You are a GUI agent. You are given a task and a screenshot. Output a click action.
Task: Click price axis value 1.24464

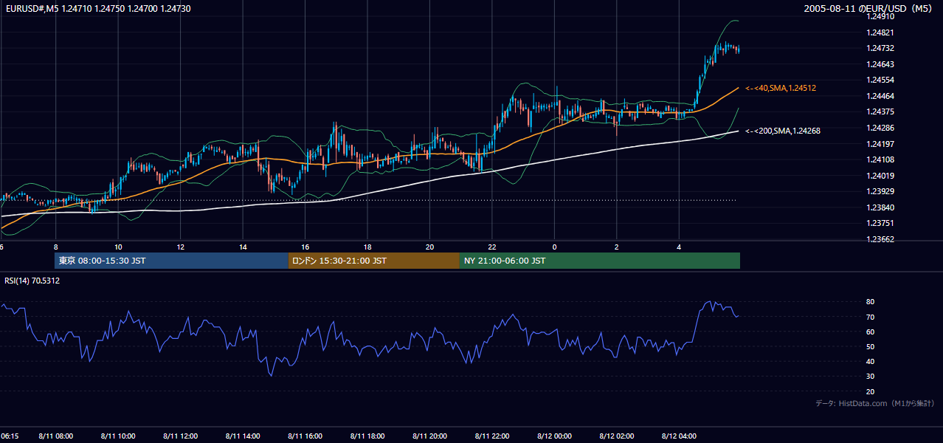(881, 96)
